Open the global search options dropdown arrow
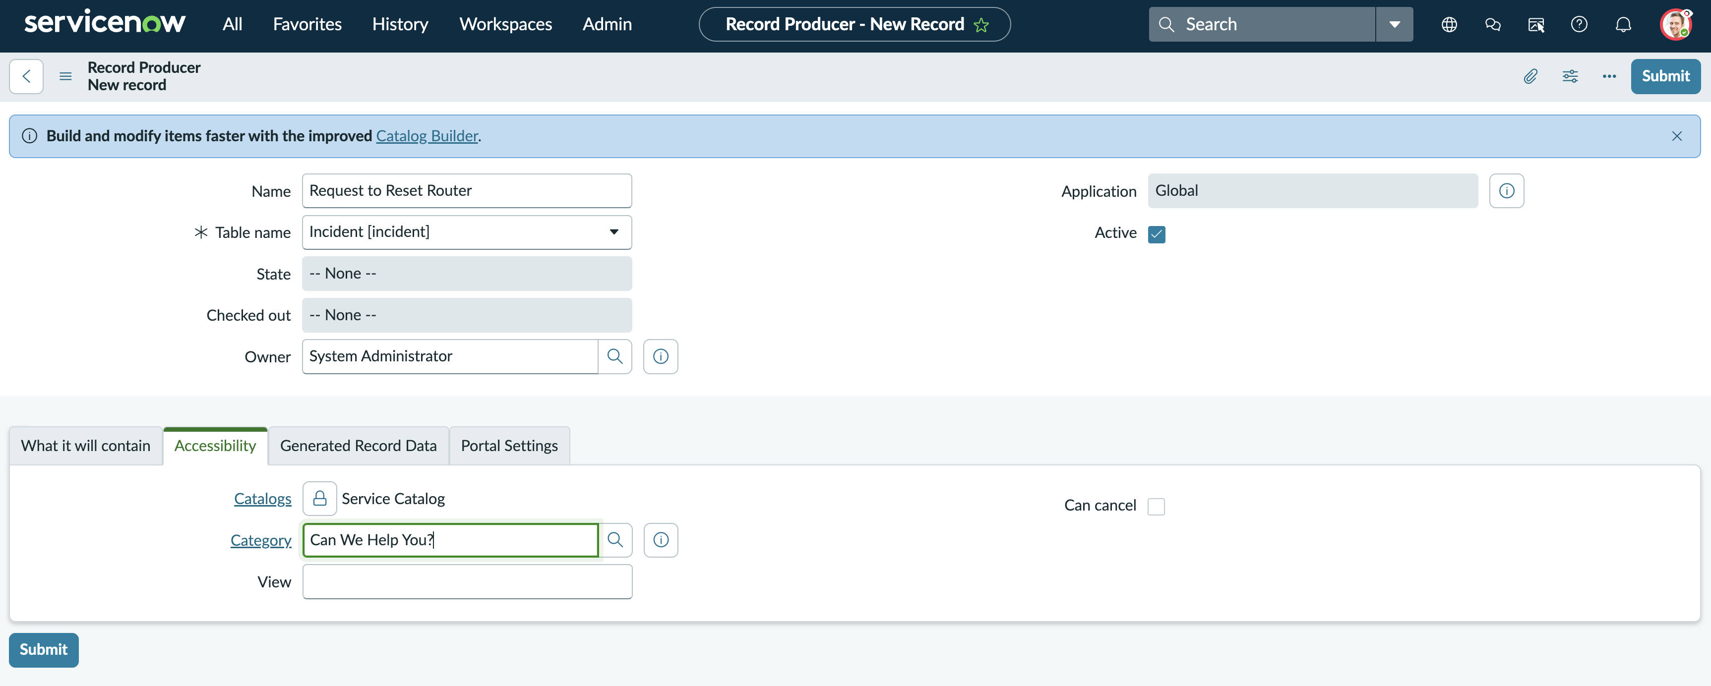The image size is (1711, 686). click(1394, 25)
